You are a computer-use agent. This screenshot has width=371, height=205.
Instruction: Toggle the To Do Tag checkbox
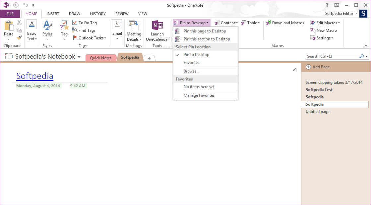point(75,23)
